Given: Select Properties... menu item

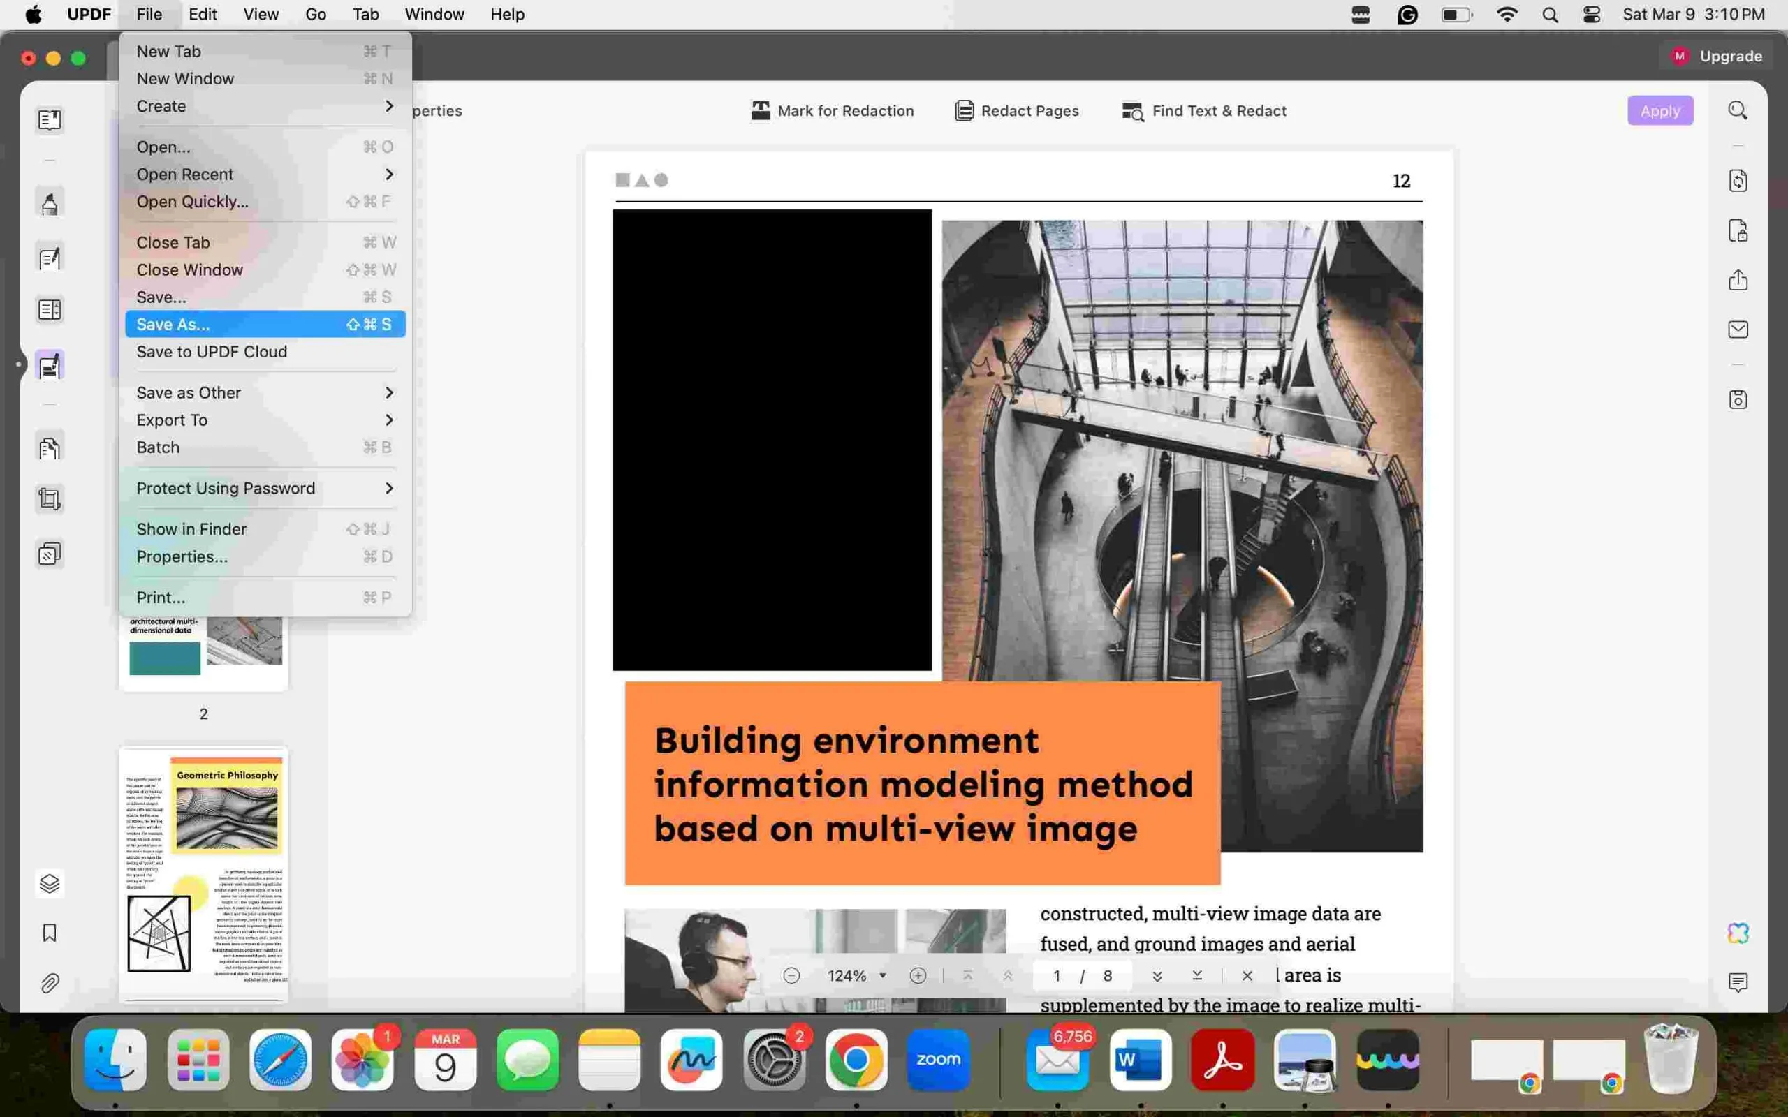Looking at the screenshot, I should [265, 556].
